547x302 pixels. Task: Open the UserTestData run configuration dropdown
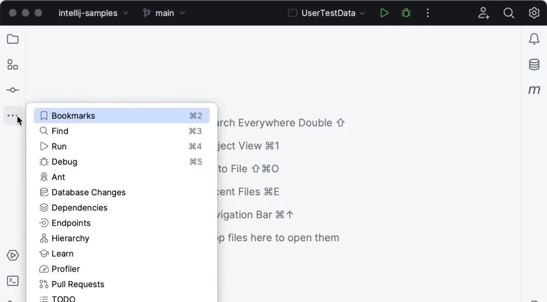point(327,13)
